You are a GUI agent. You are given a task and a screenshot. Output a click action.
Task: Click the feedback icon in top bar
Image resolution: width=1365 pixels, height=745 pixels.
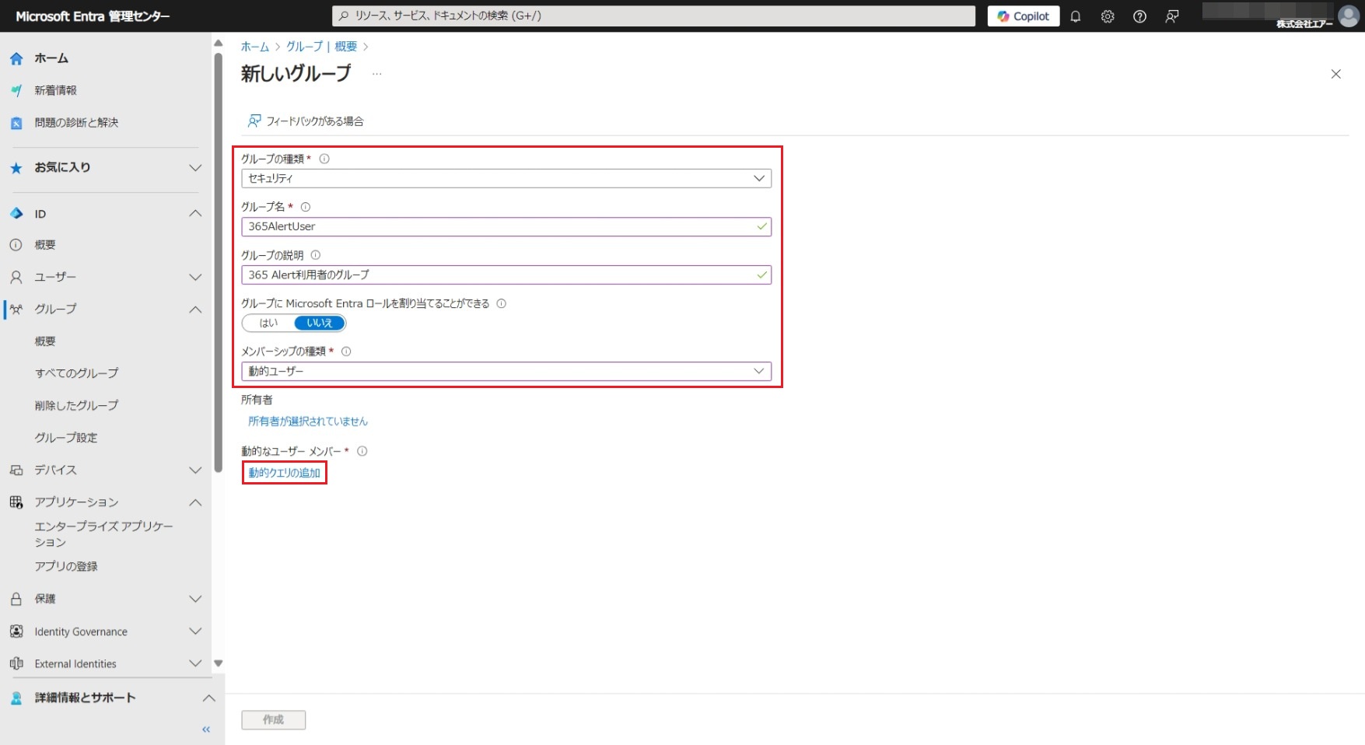(1172, 16)
